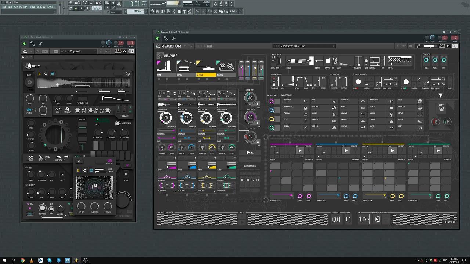Open the FILE menu in FL Studio
The width and height of the screenshot is (470, 264).
tap(4, 7)
